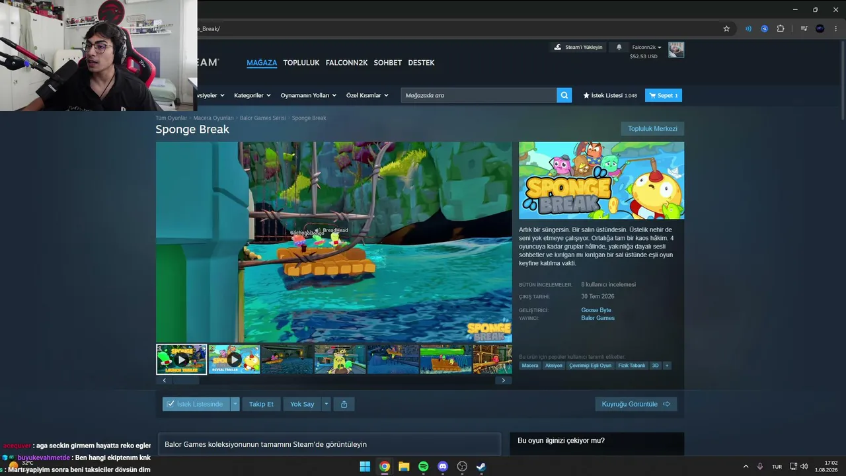Image resolution: width=846 pixels, height=476 pixels.
Task: Open the SOHBET tab
Action: point(388,63)
